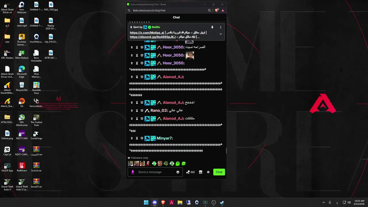Select Recycle Bin desktop icon

click(x=22, y=87)
